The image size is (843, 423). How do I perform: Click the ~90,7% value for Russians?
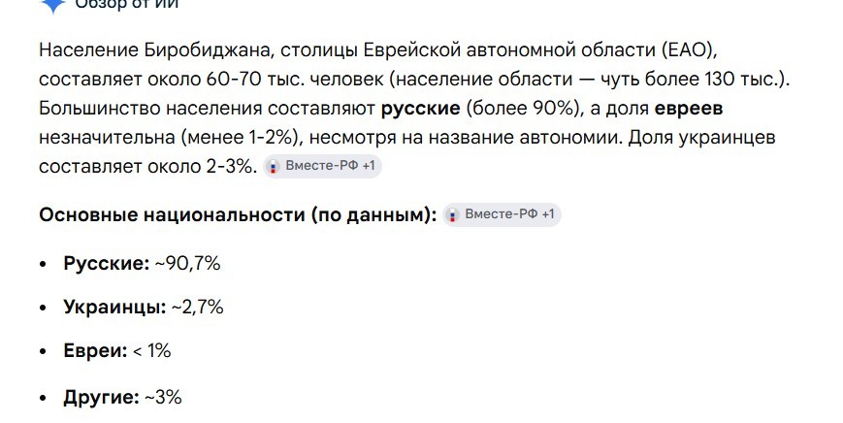[x=187, y=263]
